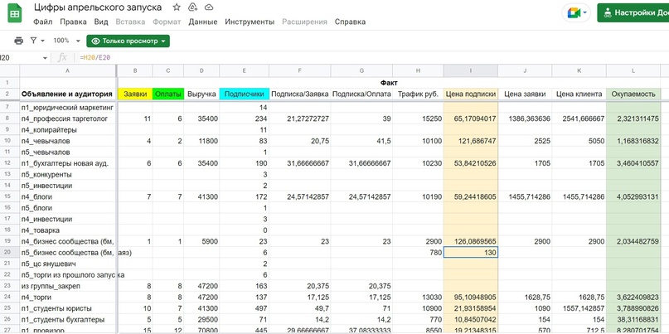Open the Google Sheets home icon
Screen dimensions: 669x334
pyautogui.click(x=16, y=14)
